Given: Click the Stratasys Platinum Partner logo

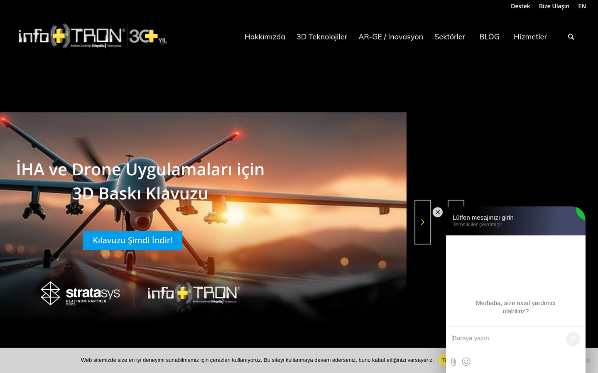Looking at the screenshot, I should coord(80,293).
